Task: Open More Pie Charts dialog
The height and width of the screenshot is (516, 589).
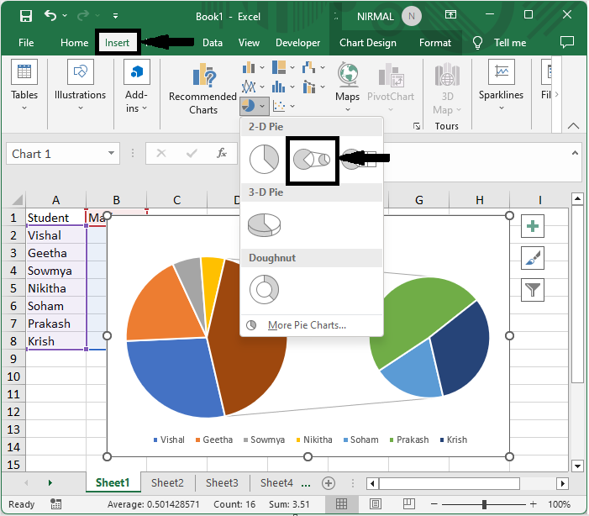Action: [x=306, y=325]
